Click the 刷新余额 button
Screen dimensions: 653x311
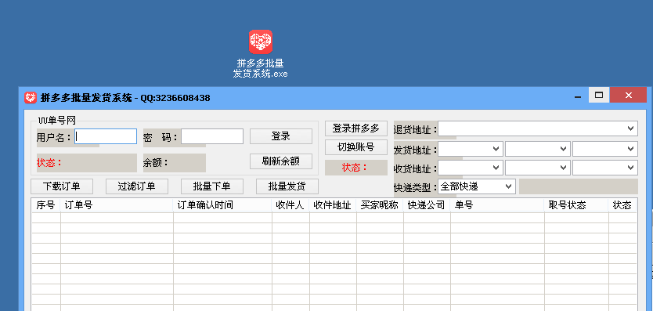point(280,161)
